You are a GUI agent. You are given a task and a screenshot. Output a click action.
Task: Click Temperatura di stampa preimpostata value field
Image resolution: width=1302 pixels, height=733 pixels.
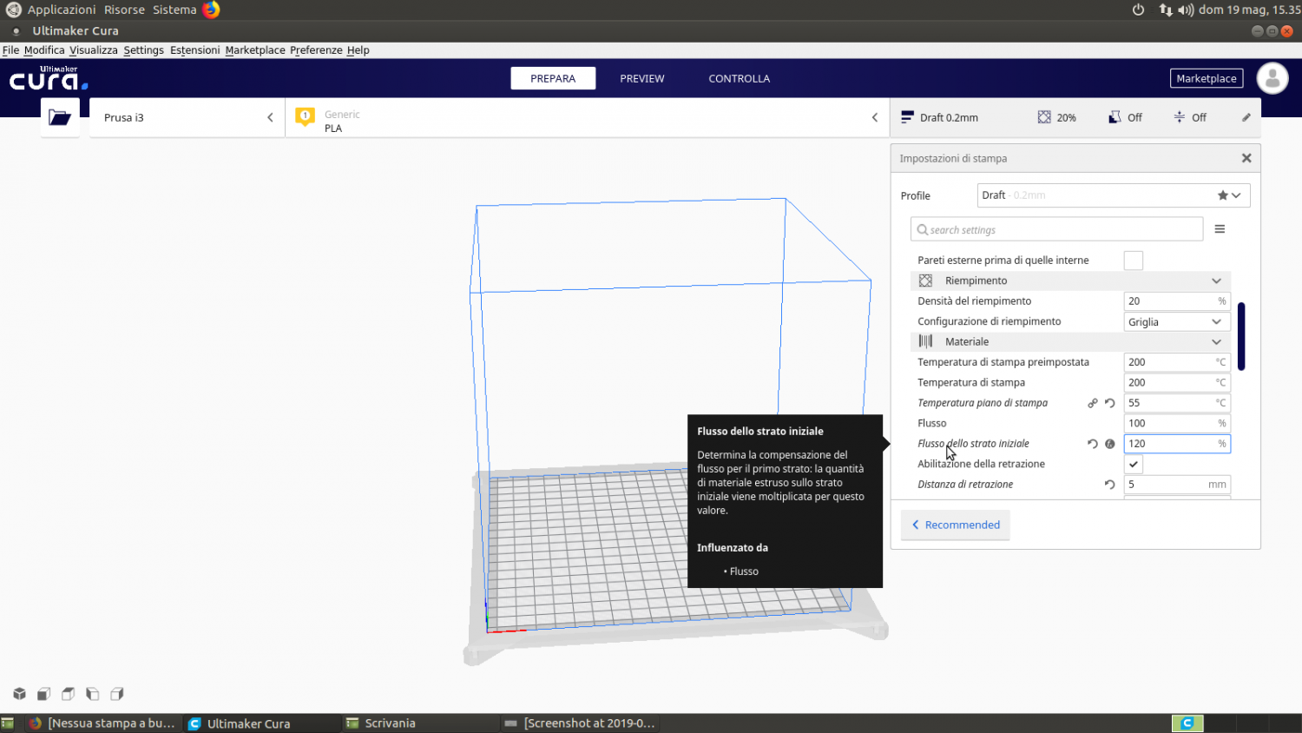(1177, 362)
